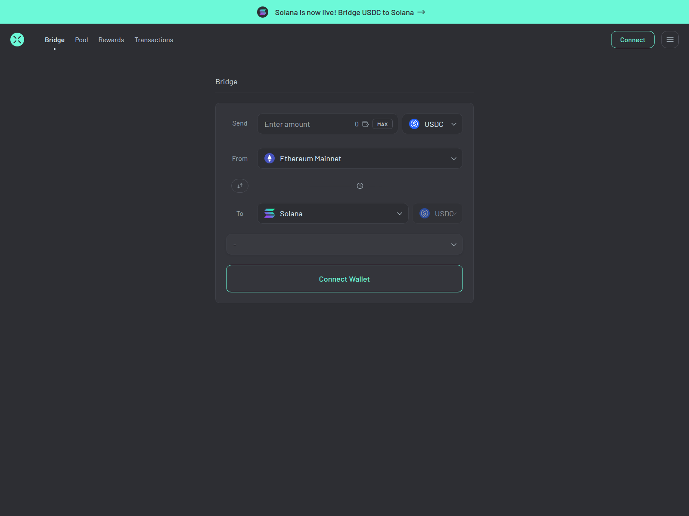Click the Solana logo in the To field
Viewport: 689px width, 516px height.
click(270, 213)
